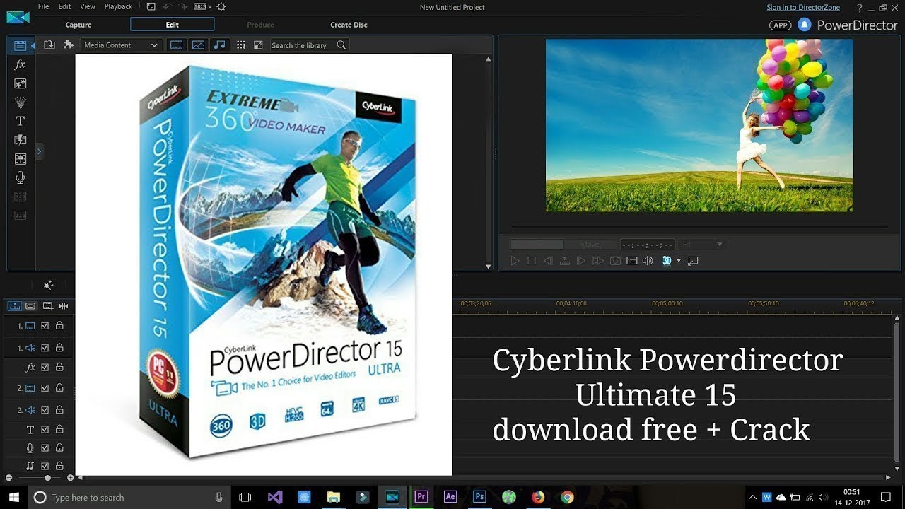Open library menu grid icon
The image size is (905, 509).
tap(241, 45)
